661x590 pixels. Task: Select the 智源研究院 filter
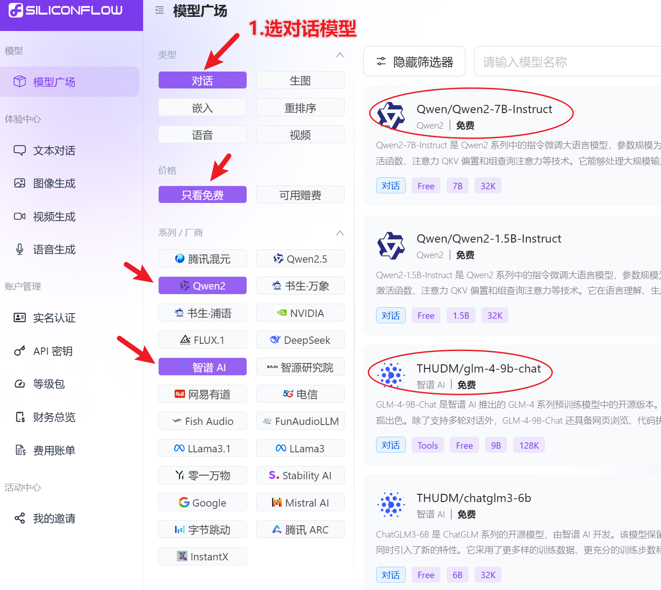click(300, 367)
